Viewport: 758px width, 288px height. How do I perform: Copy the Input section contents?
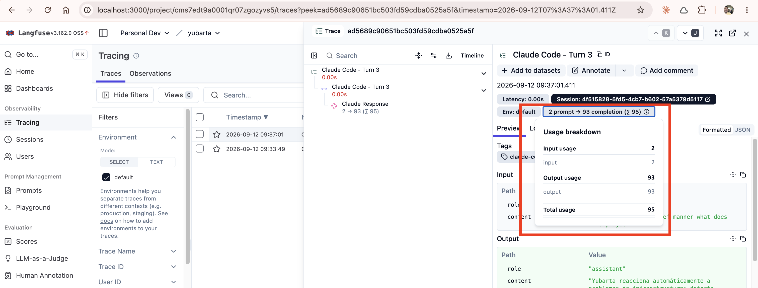(743, 175)
